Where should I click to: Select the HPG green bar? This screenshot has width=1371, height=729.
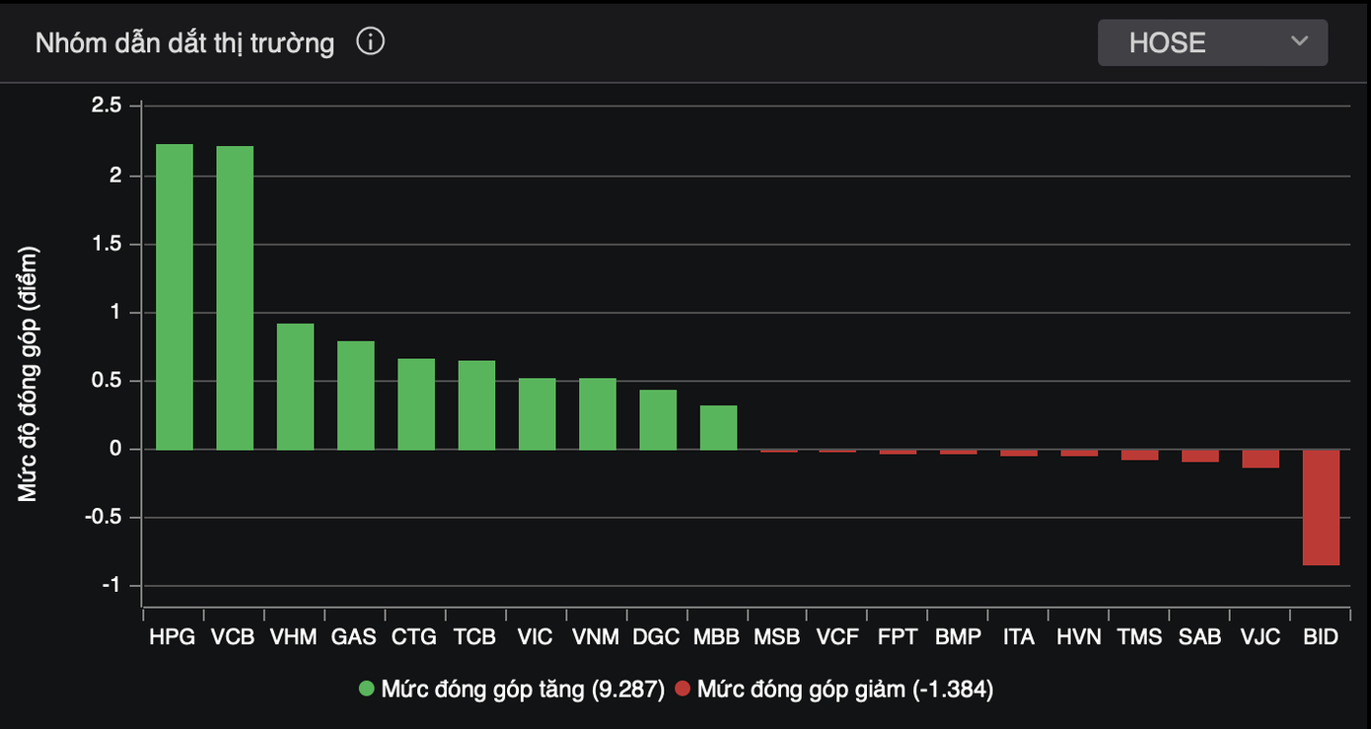coord(175,297)
